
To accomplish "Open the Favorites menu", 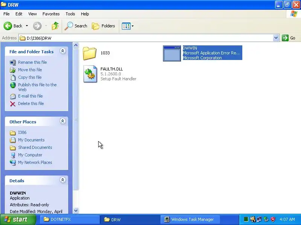I will (51, 14).
